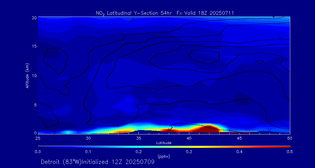Click latitude tick label "45"

(x=239, y=138)
